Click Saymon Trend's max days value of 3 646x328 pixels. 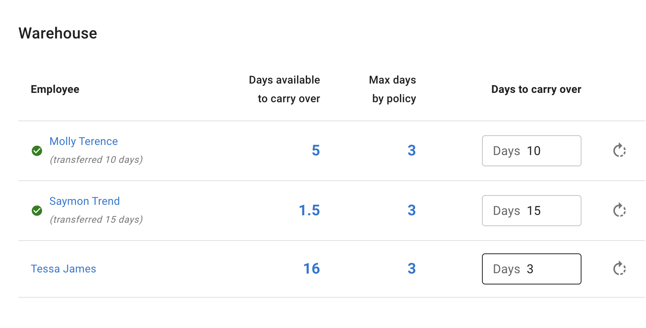[412, 210]
